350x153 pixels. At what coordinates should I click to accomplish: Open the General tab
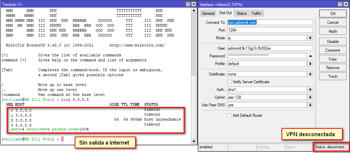pos(208,13)
